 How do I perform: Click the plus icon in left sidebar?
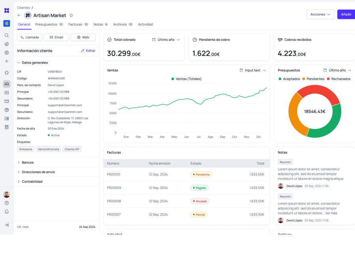pos(7,61)
